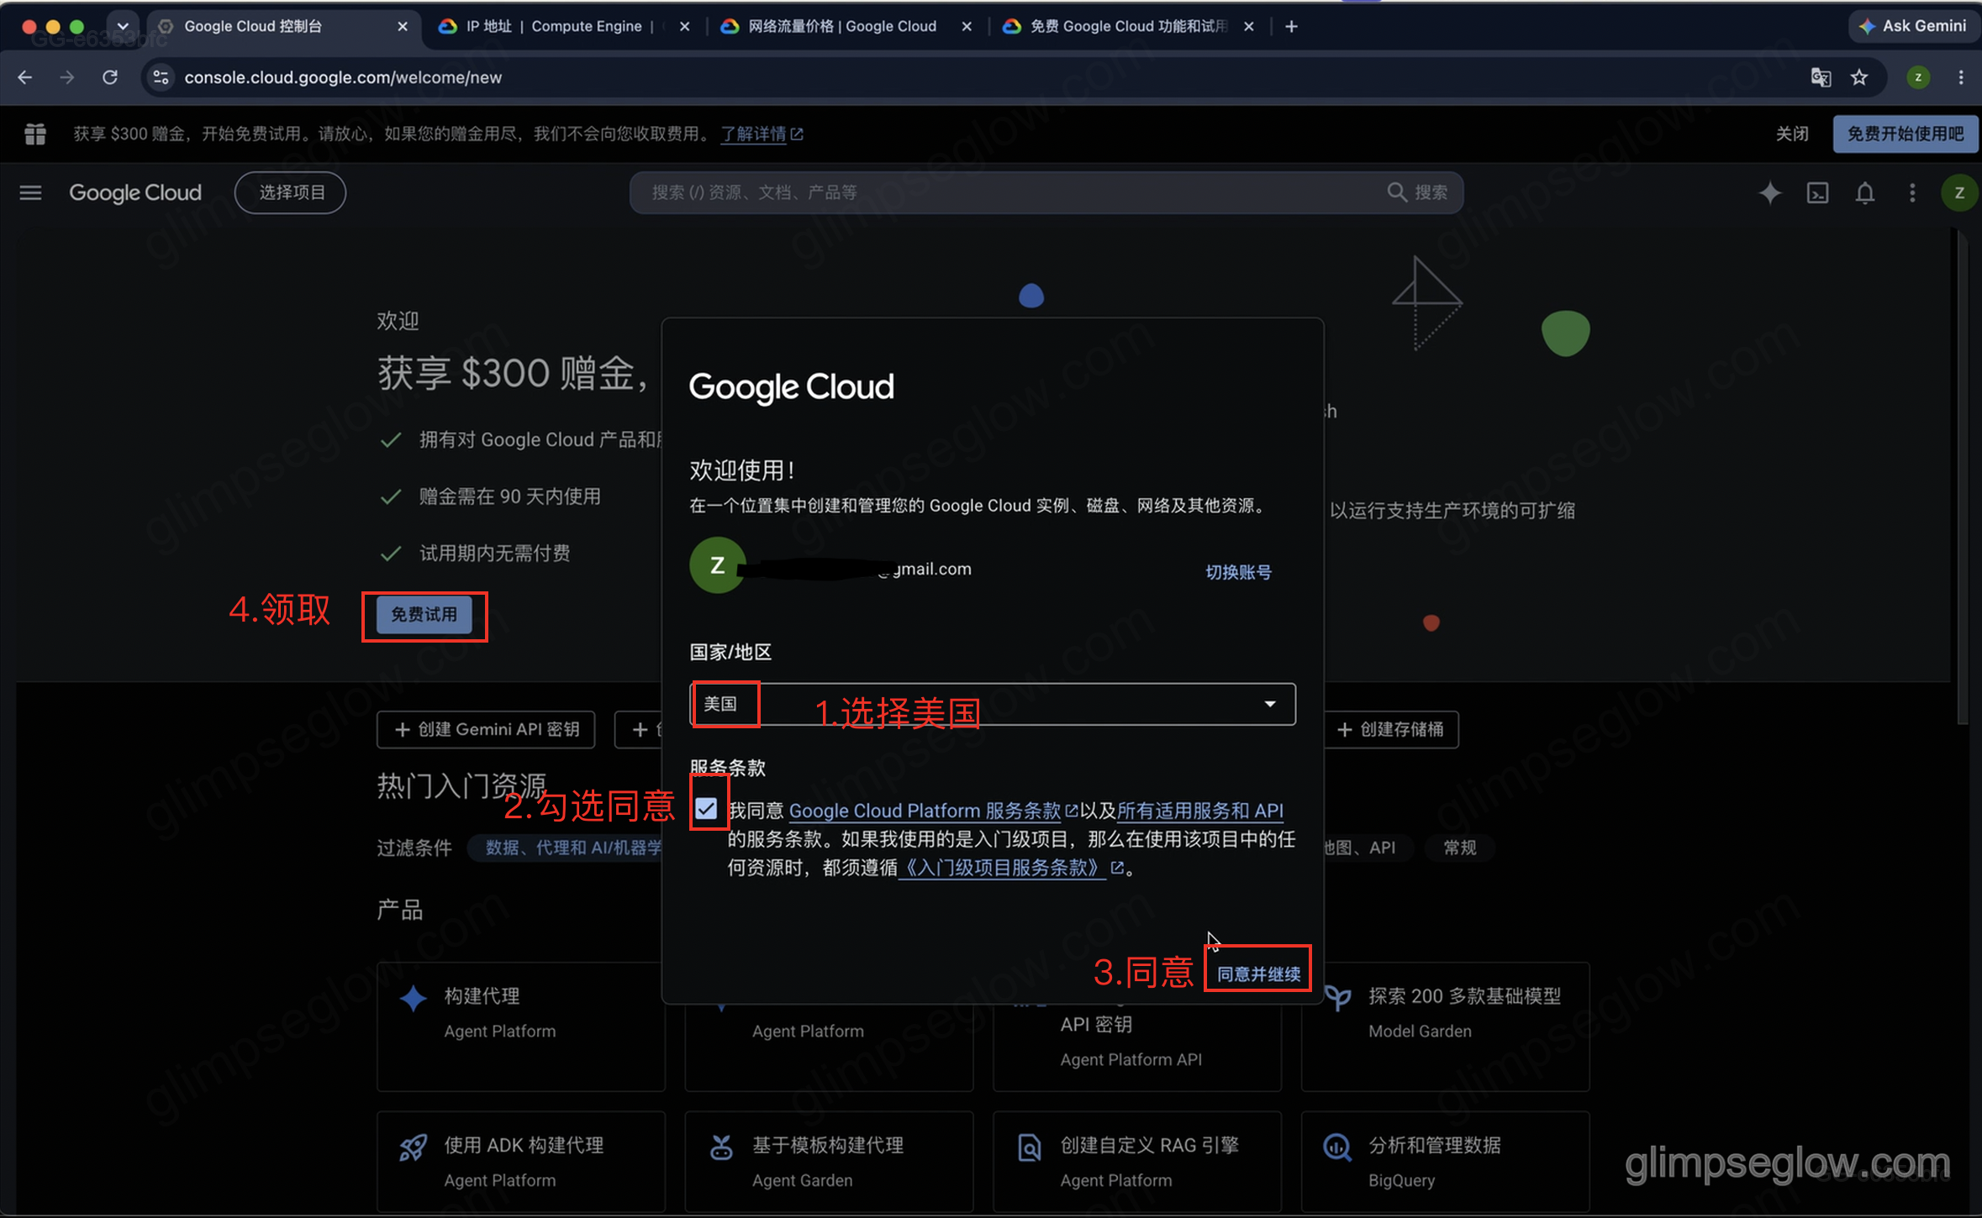Open the main navigation hamburger menu
This screenshot has height=1218, width=1982.
pyautogui.click(x=30, y=192)
